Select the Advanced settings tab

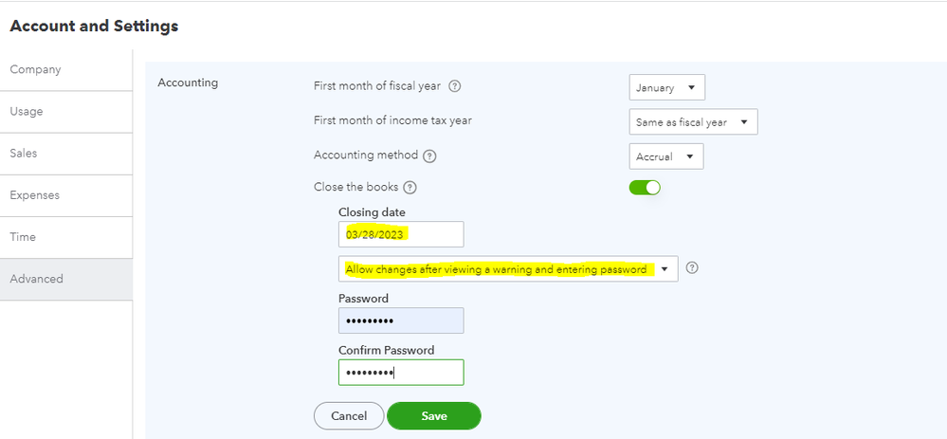pos(36,279)
